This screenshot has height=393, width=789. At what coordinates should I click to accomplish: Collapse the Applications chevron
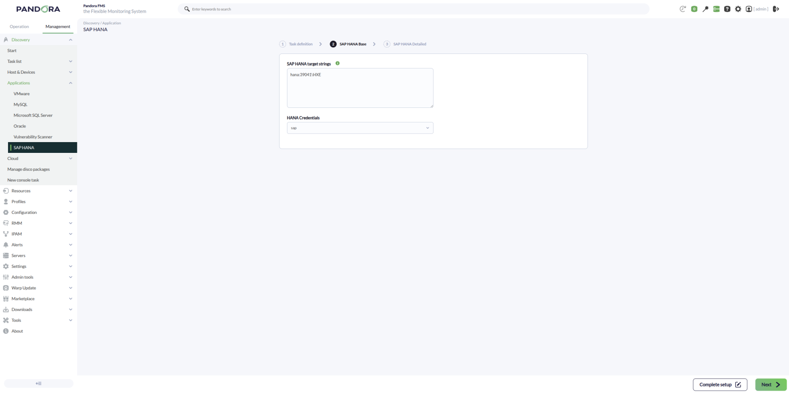pos(70,83)
